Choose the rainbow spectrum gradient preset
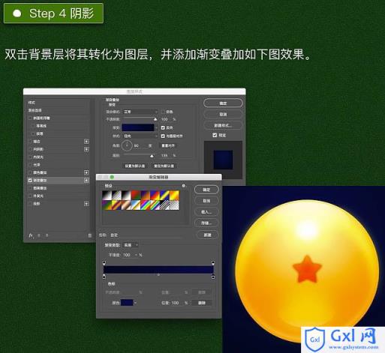This screenshot has height=353, width=385. [145, 205]
